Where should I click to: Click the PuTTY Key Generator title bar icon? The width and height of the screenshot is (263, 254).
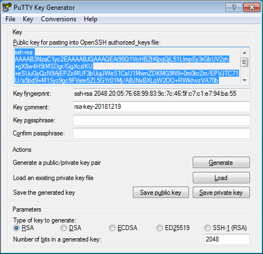tap(7, 7)
